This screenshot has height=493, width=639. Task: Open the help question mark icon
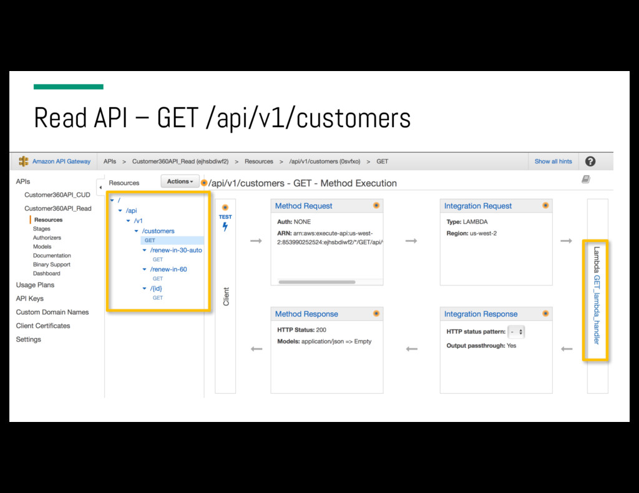click(590, 161)
